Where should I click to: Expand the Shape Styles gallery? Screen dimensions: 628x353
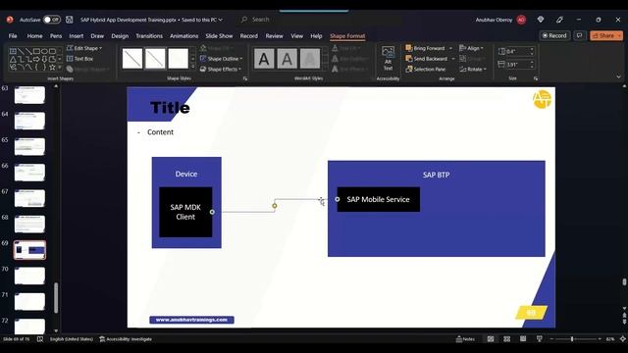point(192,67)
